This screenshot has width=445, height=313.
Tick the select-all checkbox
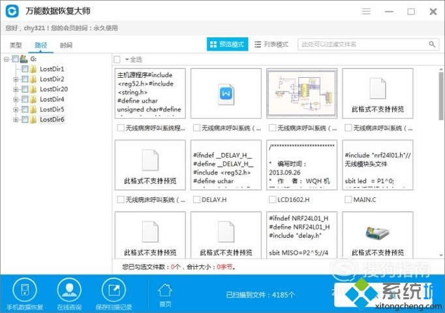117,59
